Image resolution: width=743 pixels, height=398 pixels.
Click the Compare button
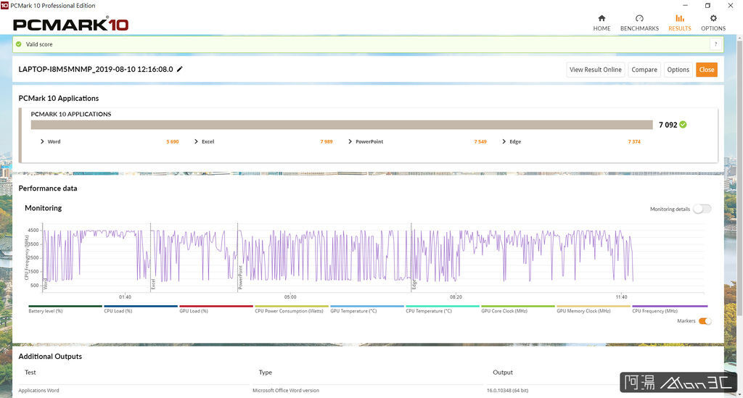click(x=644, y=70)
